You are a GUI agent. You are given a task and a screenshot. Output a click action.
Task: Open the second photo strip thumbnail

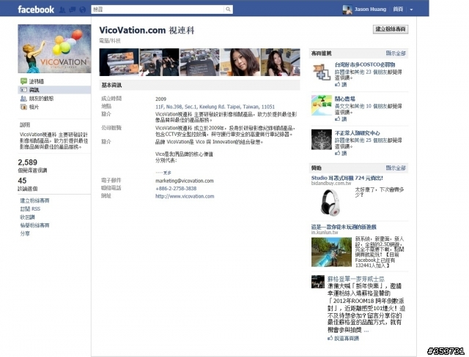[x=160, y=62]
